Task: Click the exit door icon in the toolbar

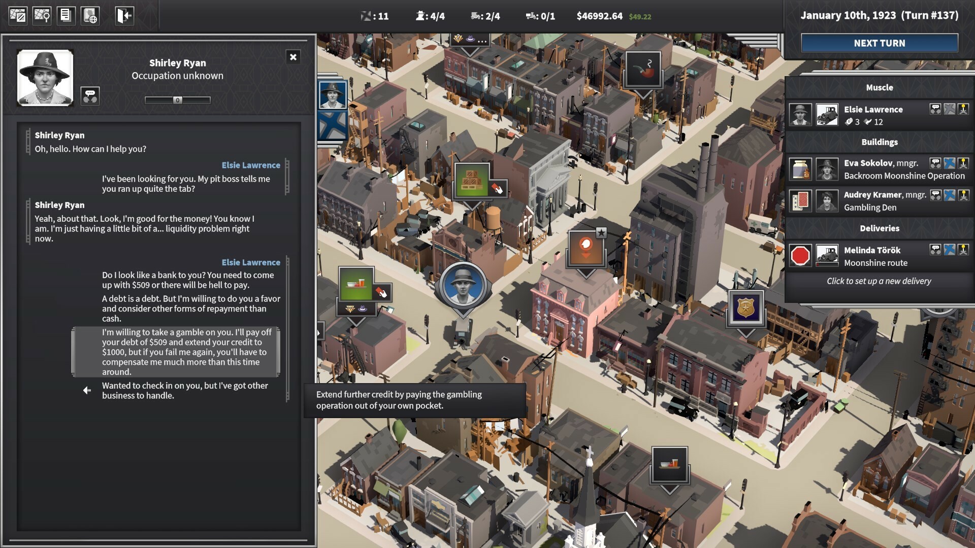Action: (x=124, y=15)
